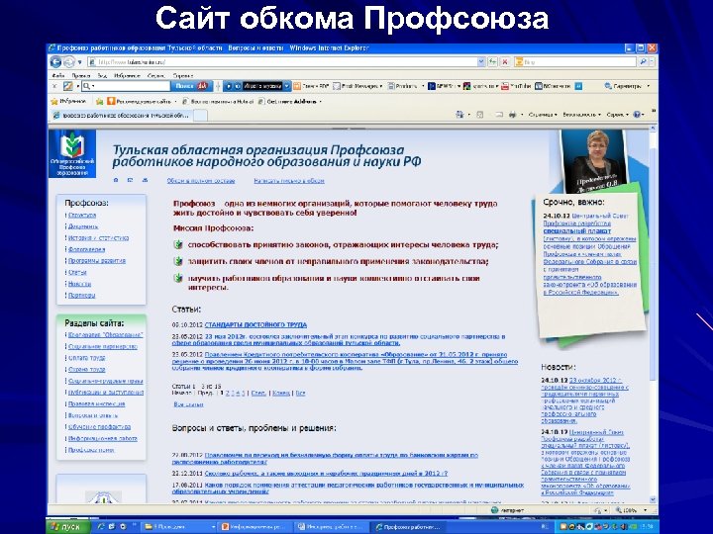Click the След. pagination link

click(x=258, y=394)
